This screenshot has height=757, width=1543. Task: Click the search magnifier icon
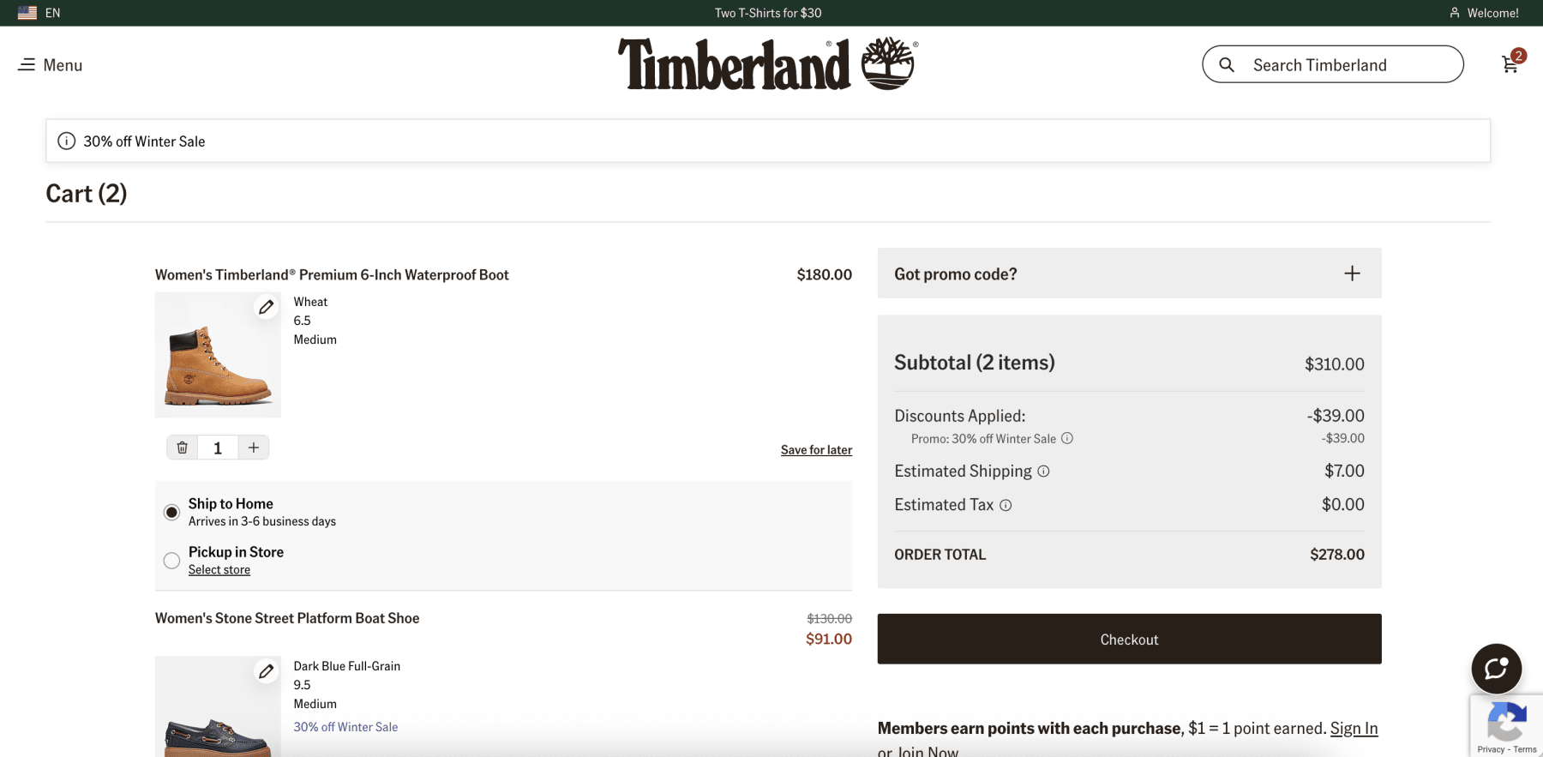click(x=1227, y=65)
